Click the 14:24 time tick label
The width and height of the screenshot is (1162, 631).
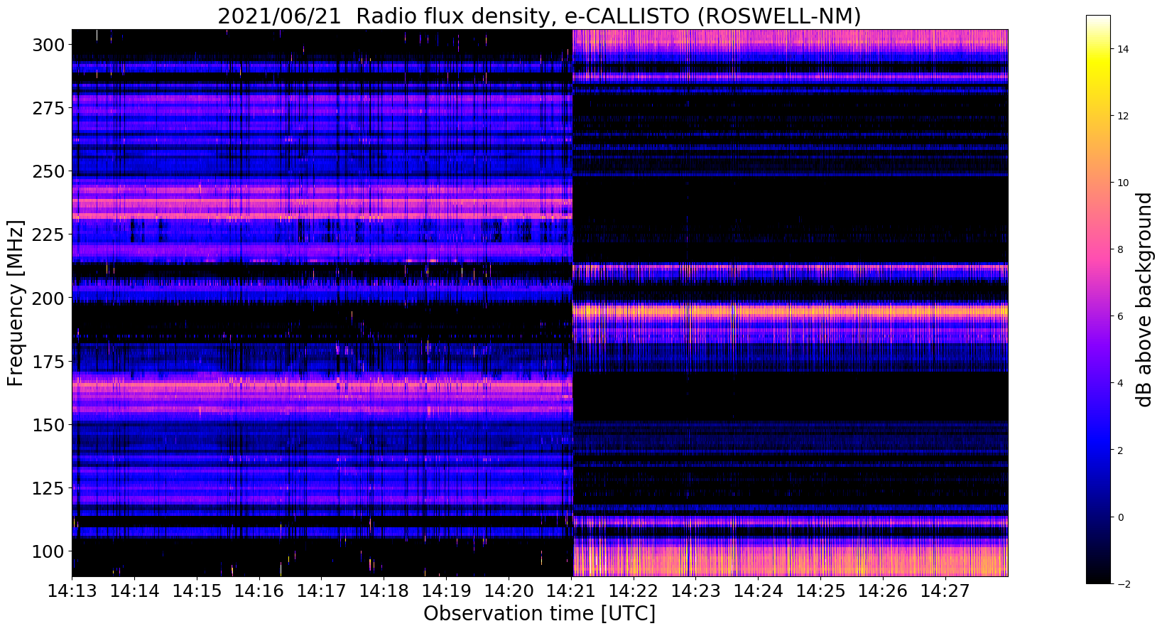(758, 590)
